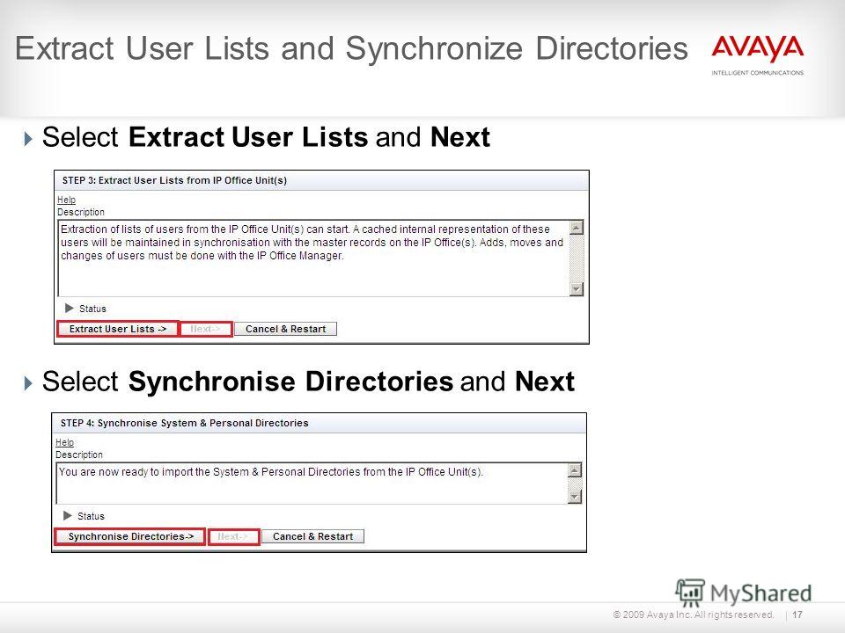Click the Synchronise Directories button
845x633 pixels.
[x=130, y=536]
